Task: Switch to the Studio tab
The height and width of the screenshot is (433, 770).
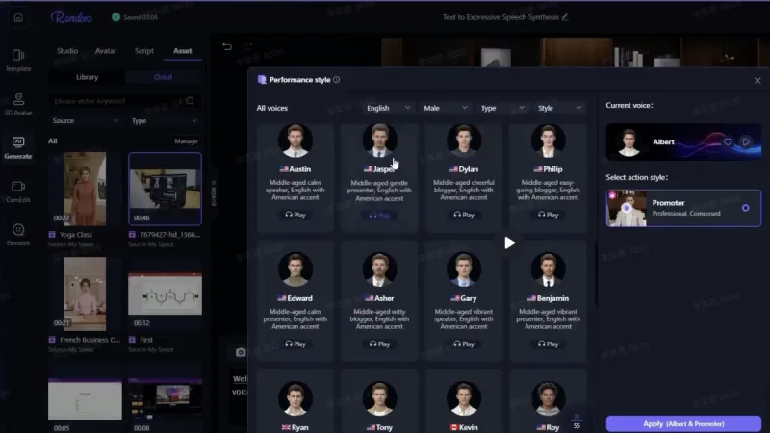Action: pyautogui.click(x=67, y=51)
